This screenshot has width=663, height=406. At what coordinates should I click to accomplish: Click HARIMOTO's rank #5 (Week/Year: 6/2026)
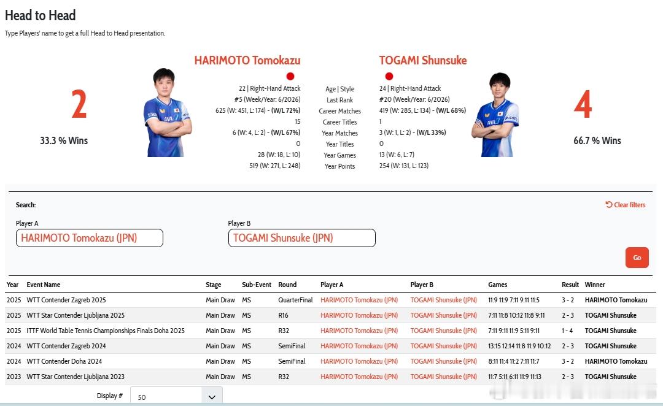(267, 100)
